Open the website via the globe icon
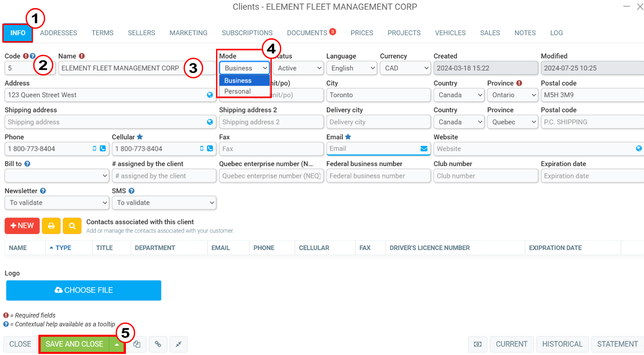The height and width of the screenshot is (355, 644). click(639, 149)
